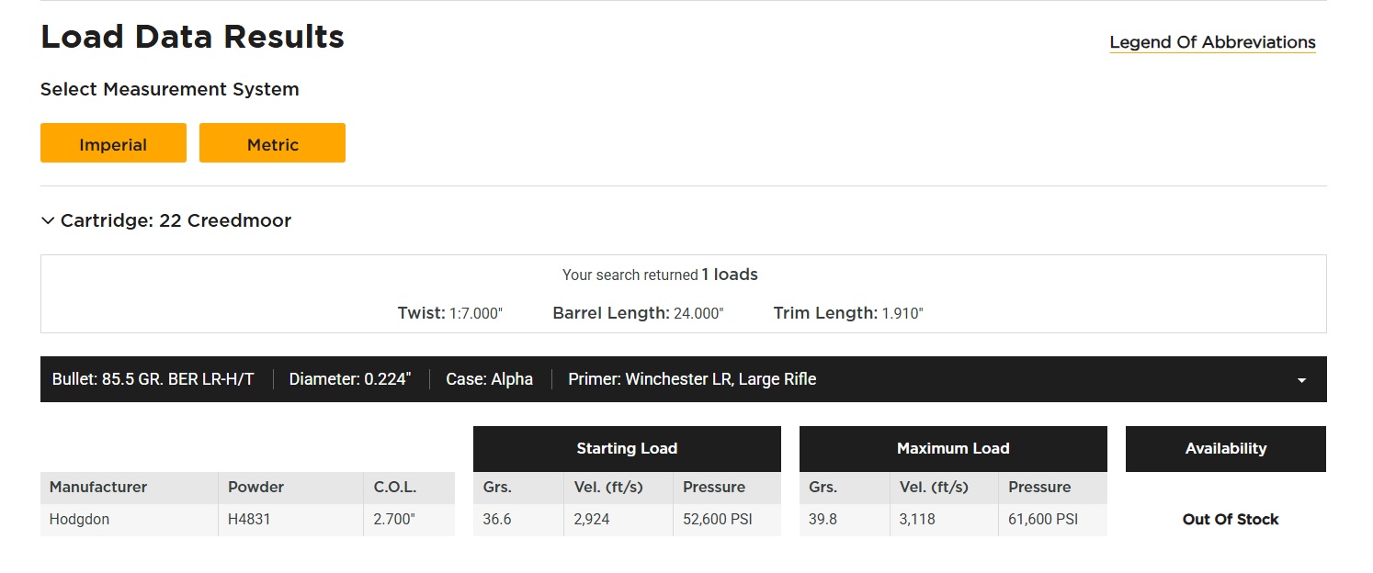The image size is (1373, 573).
Task: Open the Legend Of Abbreviations link
Action: [x=1212, y=42]
